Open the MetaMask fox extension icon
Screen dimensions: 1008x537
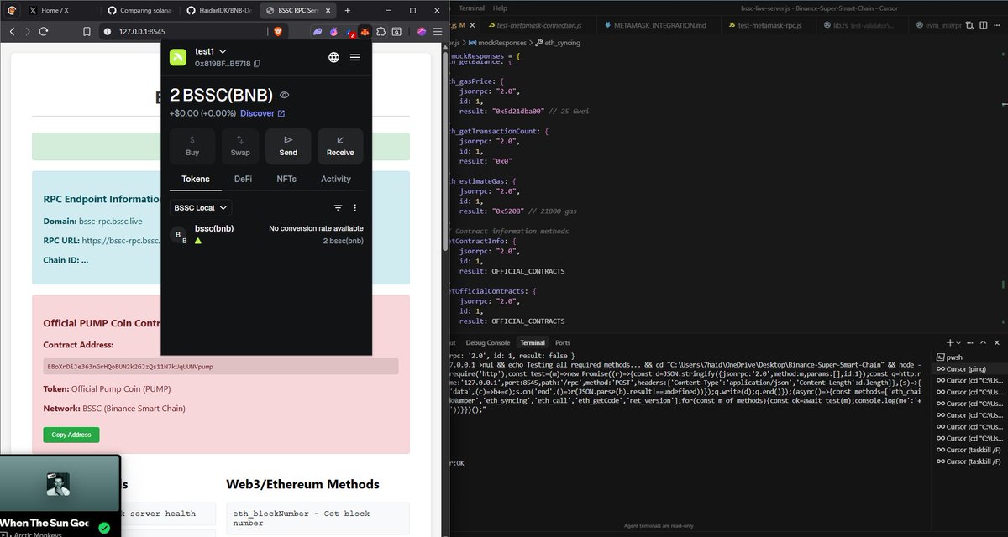point(365,31)
